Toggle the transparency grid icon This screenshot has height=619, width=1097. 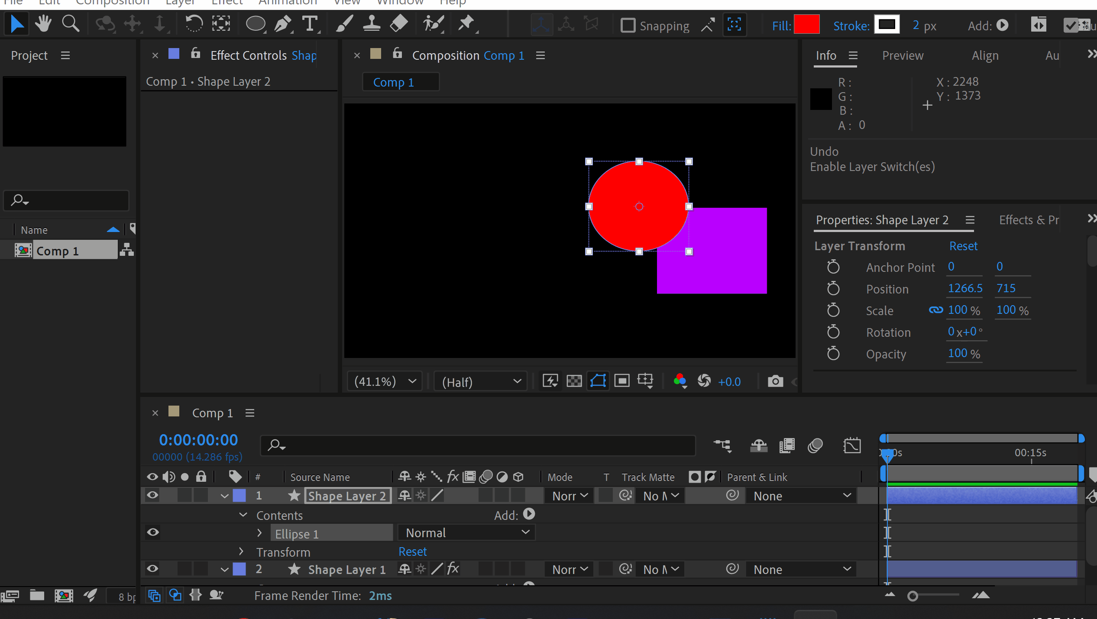574,381
